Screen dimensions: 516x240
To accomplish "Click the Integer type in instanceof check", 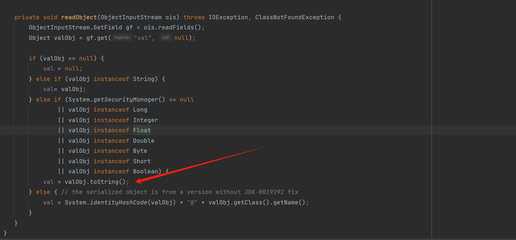I will [x=145, y=120].
